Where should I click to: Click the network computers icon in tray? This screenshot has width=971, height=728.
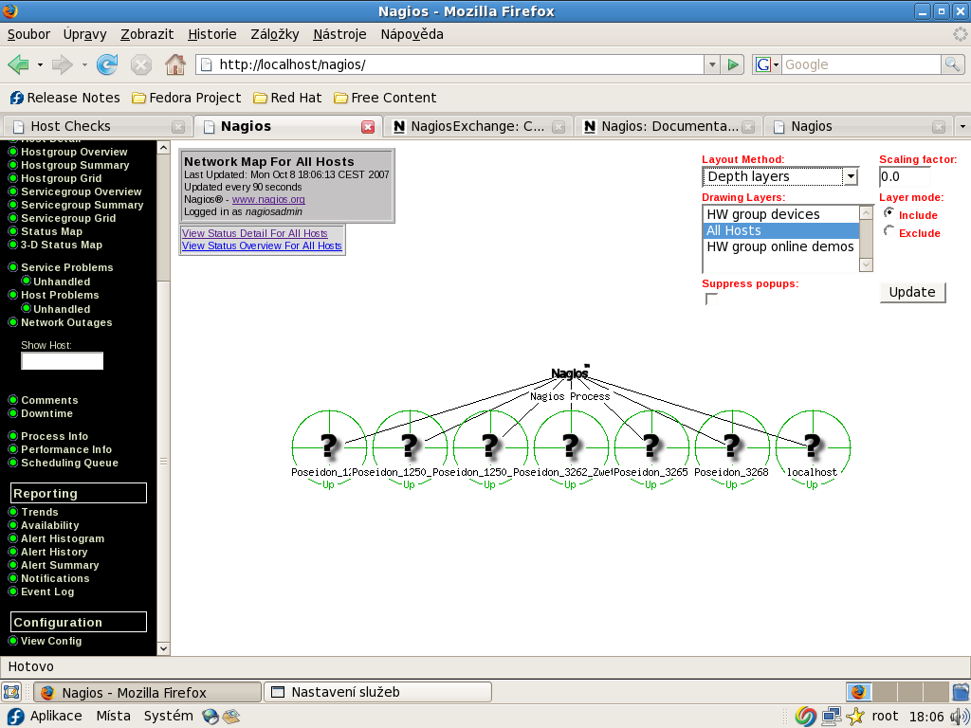coord(831,717)
